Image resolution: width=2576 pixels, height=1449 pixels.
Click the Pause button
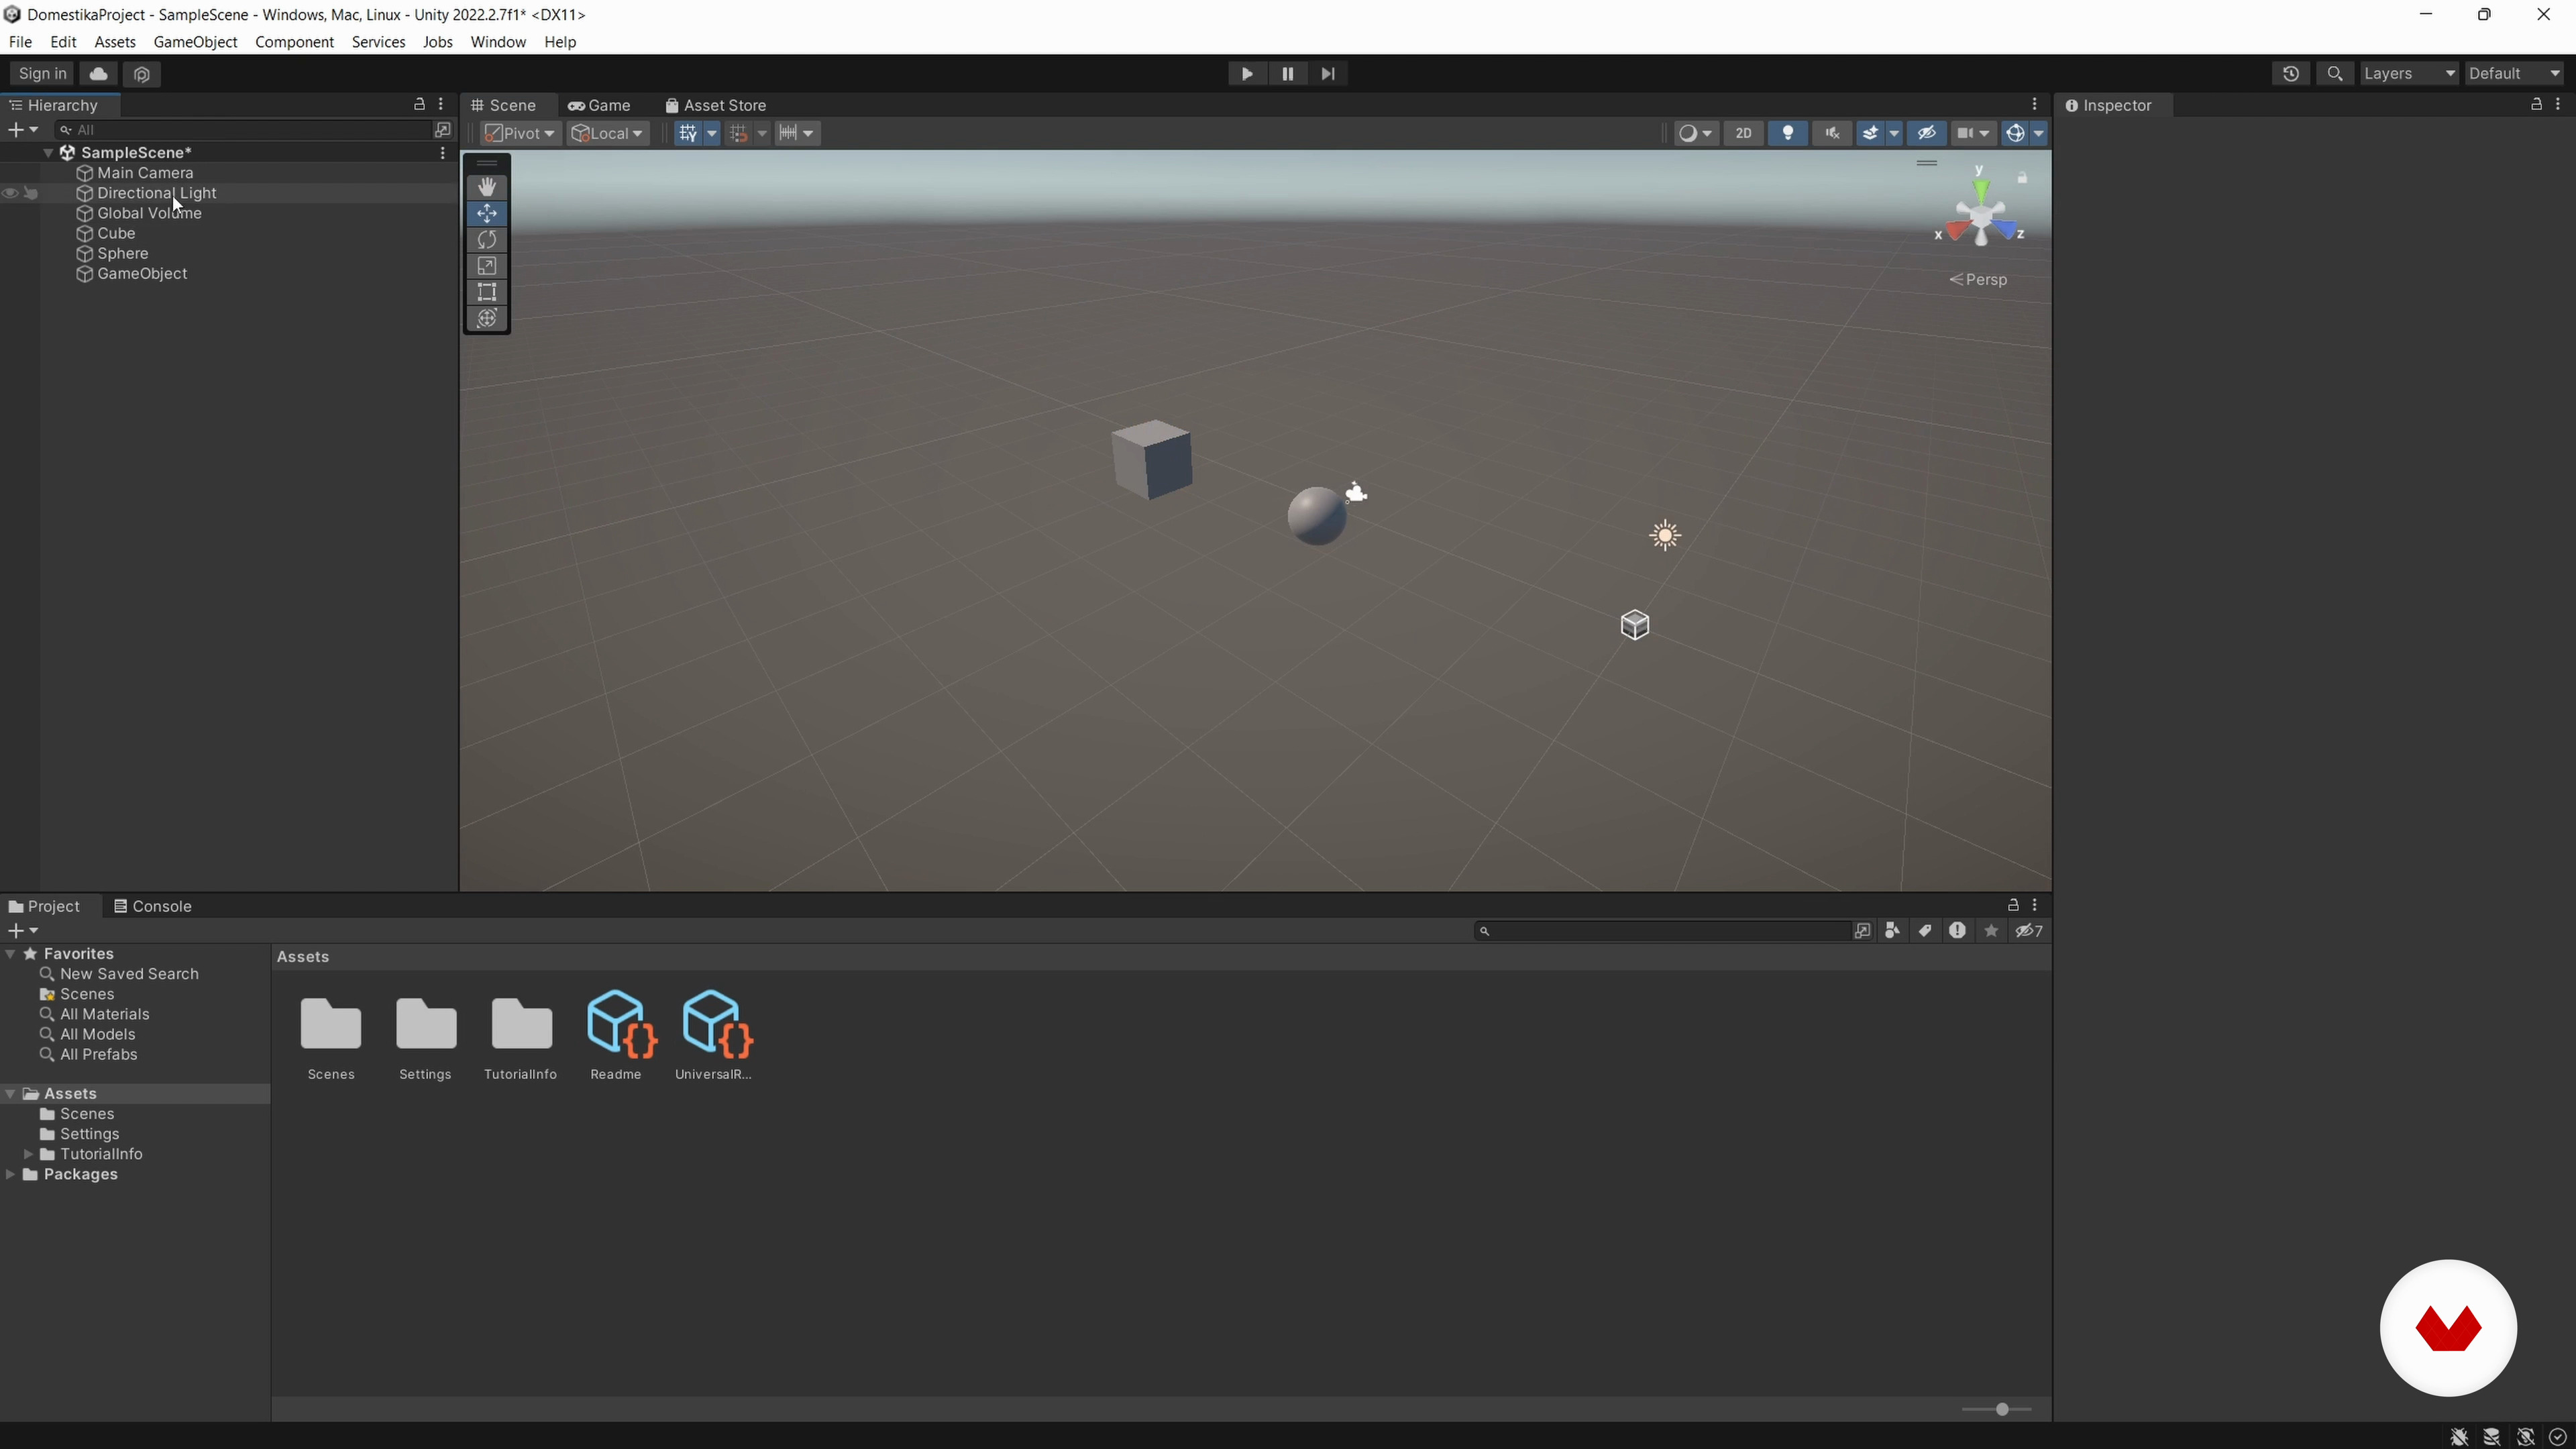click(x=1287, y=73)
